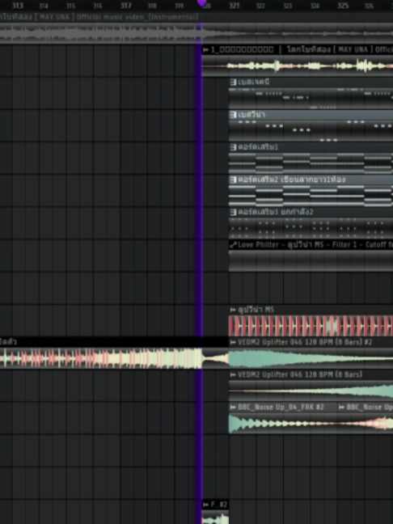The width and height of the screenshot is (393, 524).
Task: Select the red sidechain MS audio waveform
Action: pos(311,326)
